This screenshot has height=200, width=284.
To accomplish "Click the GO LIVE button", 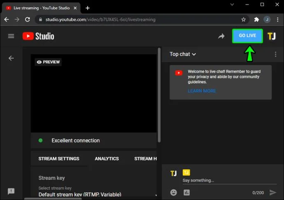I will pyautogui.click(x=247, y=36).
